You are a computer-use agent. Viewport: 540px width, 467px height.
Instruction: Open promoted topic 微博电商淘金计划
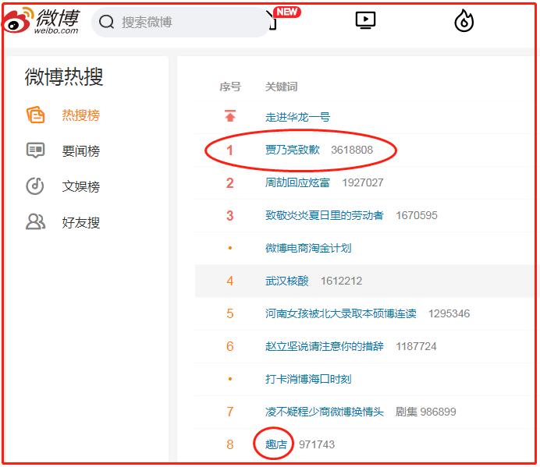pyautogui.click(x=308, y=248)
